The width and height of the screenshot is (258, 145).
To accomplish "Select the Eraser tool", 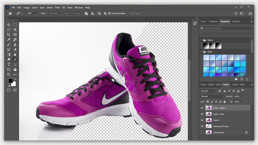I will tap(15, 49).
